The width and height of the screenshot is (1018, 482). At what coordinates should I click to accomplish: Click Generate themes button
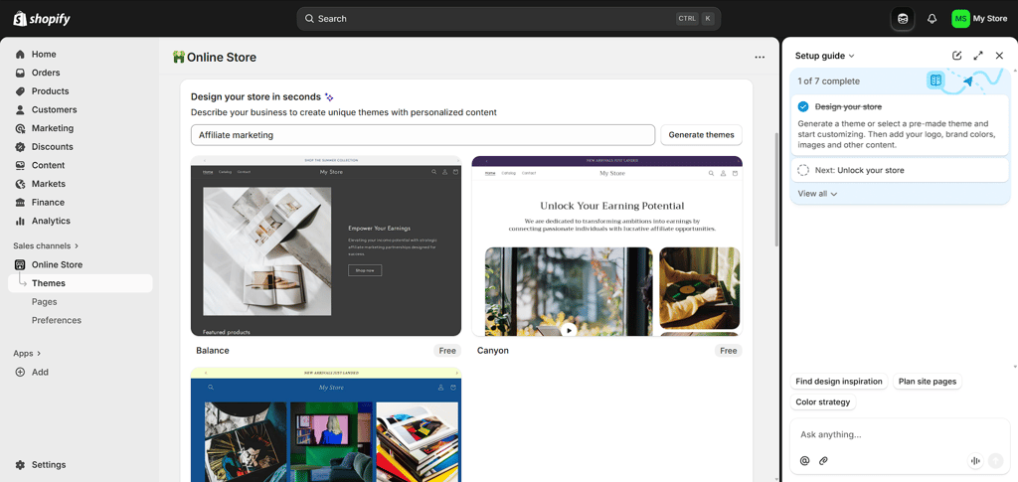pos(701,135)
